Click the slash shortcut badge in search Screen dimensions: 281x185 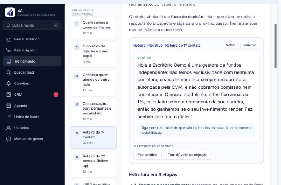[56, 25]
